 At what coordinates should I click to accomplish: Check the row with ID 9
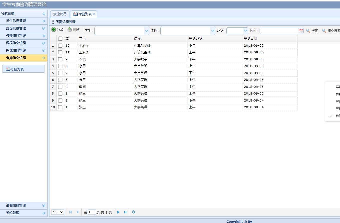(60, 59)
